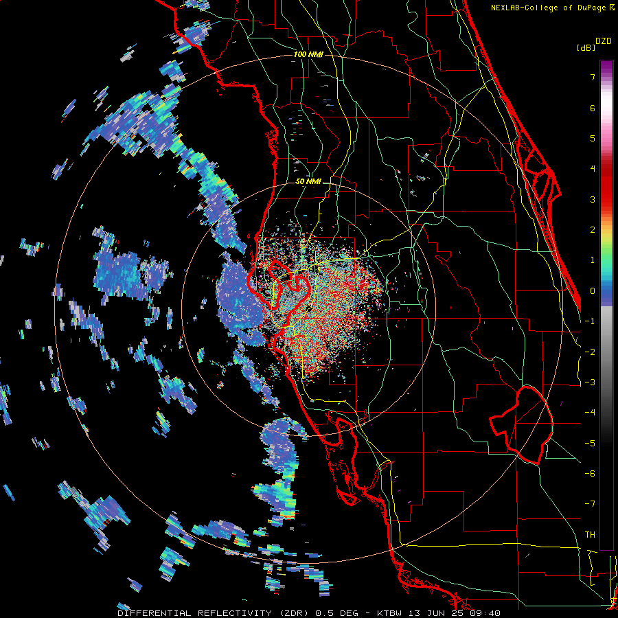This screenshot has width=618, height=618.
Task: Select the 1 value on the color scale
Action: (593, 260)
